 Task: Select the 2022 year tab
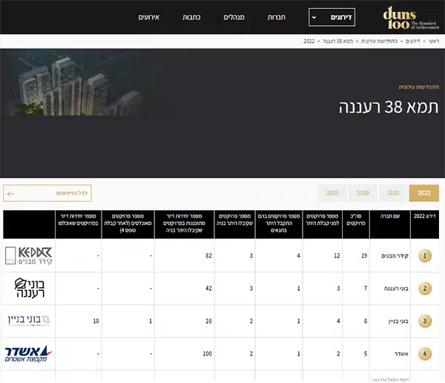tap(424, 193)
